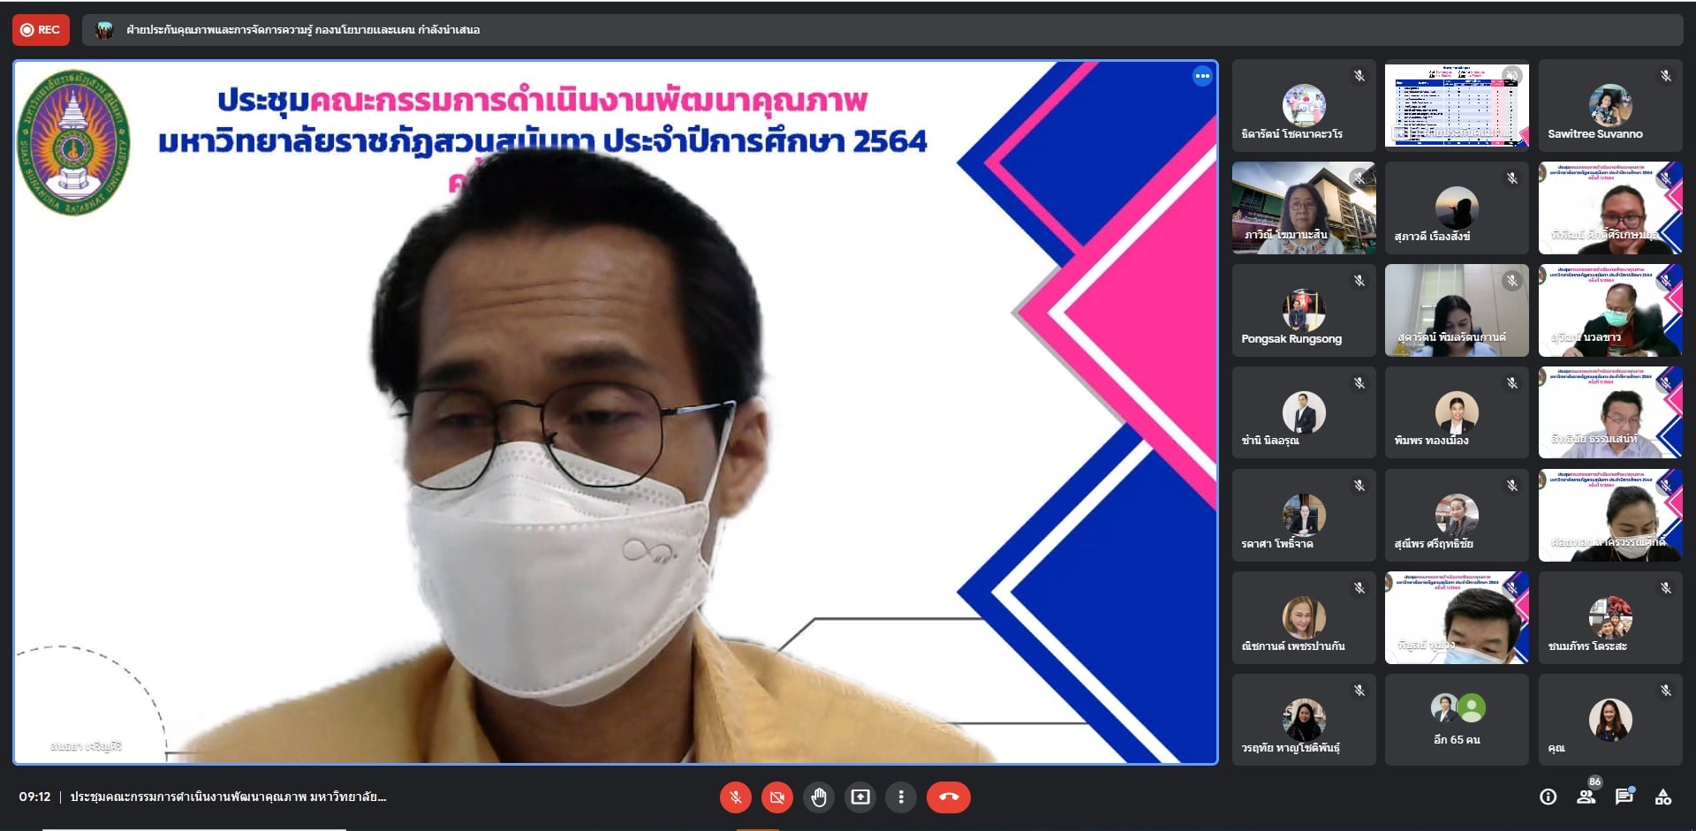This screenshot has width=1696, height=831.
Task: Click the meeting title text at bottom left
Action: (x=228, y=797)
